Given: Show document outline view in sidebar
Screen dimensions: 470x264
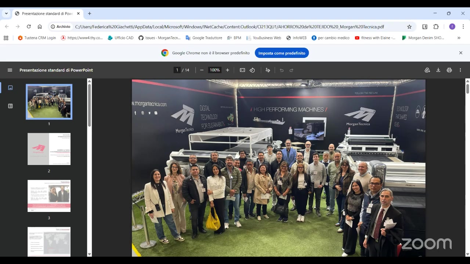Looking at the screenshot, I should point(10,106).
